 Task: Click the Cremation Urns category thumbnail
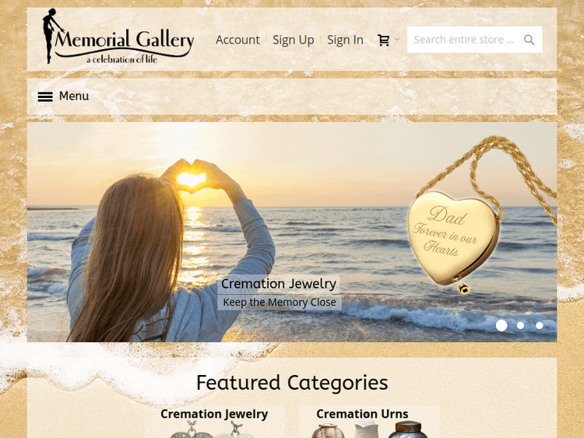[x=369, y=429]
